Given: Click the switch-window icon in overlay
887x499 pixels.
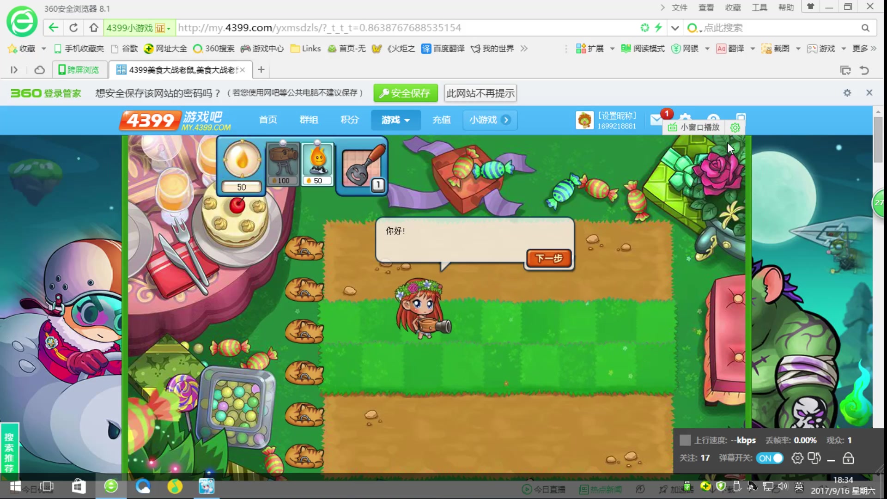Looking at the screenshot, I should pos(814,458).
